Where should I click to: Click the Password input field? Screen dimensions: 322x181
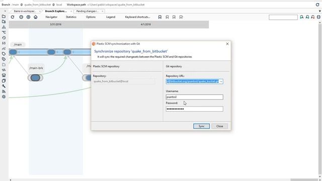pyautogui.click(x=195, y=109)
